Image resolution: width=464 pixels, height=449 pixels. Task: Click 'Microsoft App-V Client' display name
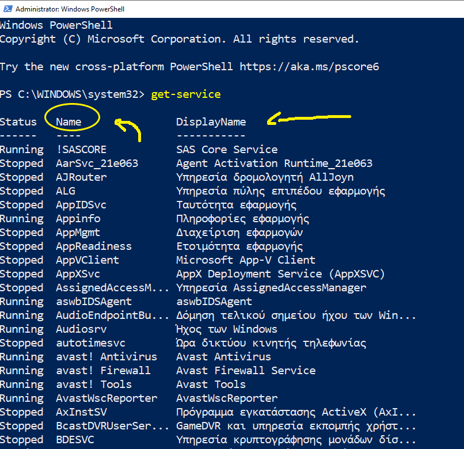[245, 260]
